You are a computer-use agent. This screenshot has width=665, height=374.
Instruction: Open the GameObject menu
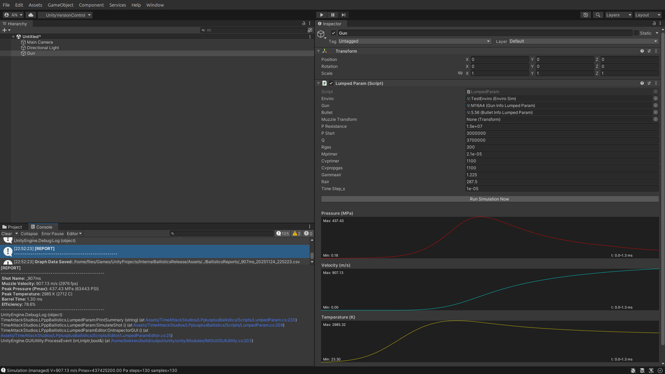click(61, 4)
